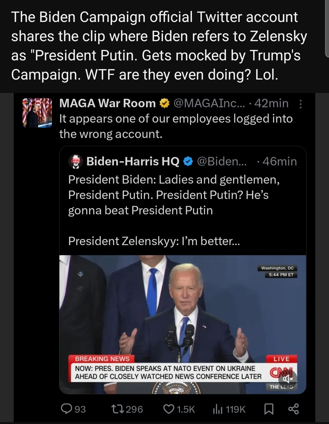Select the MAGA War Room account name
The image size is (329, 424).
[x=107, y=103]
